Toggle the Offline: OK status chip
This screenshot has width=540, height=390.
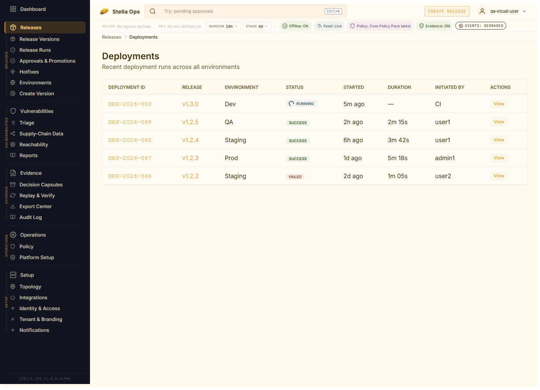(x=295, y=26)
